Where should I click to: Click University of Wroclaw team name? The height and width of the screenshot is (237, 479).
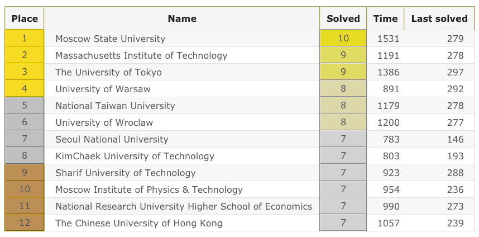pos(104,122)
